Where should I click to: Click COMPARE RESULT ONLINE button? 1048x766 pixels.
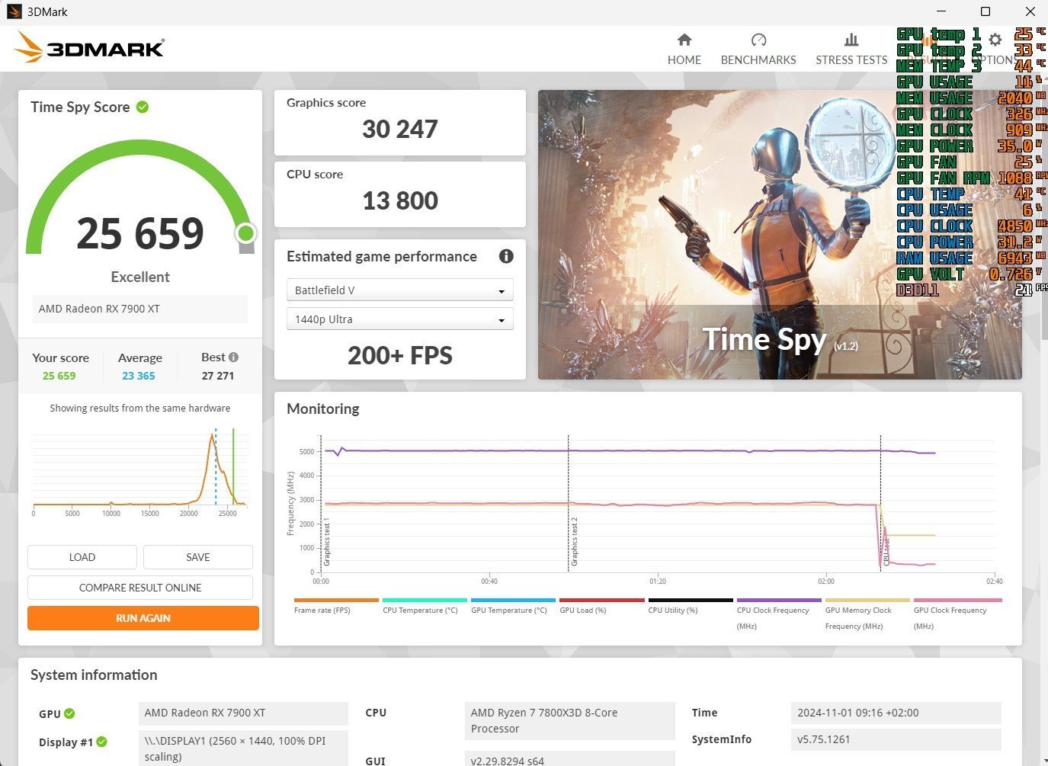tap(140, 588)
